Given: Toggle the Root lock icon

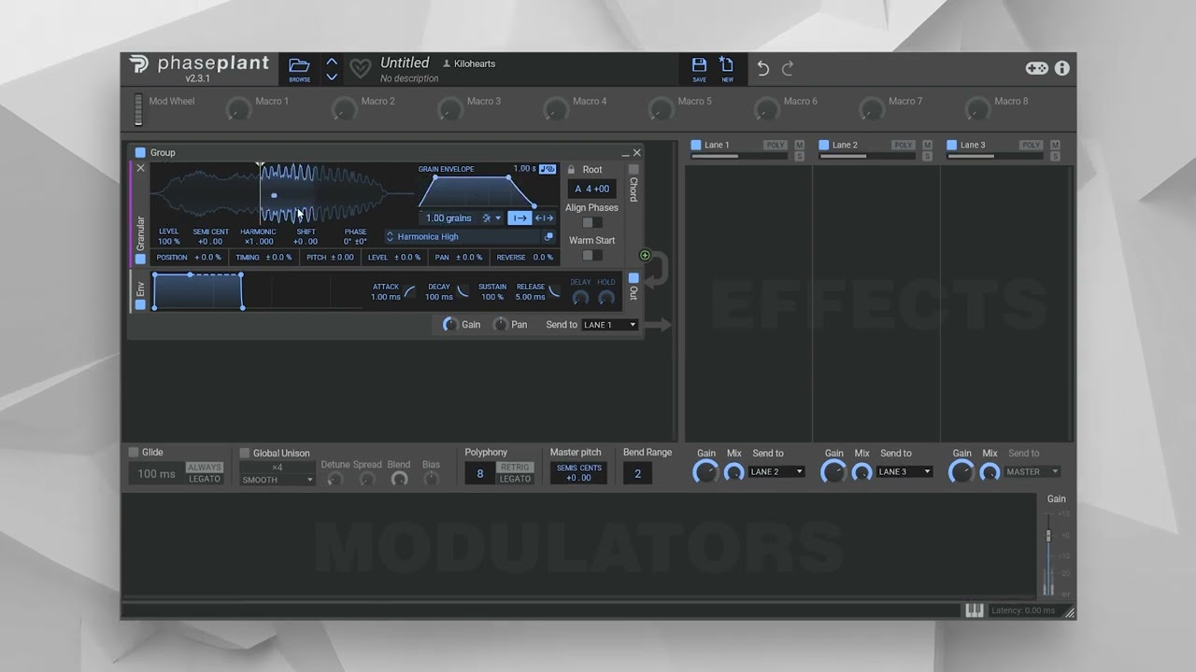Looking at the screenshot, I should (572, 170).
